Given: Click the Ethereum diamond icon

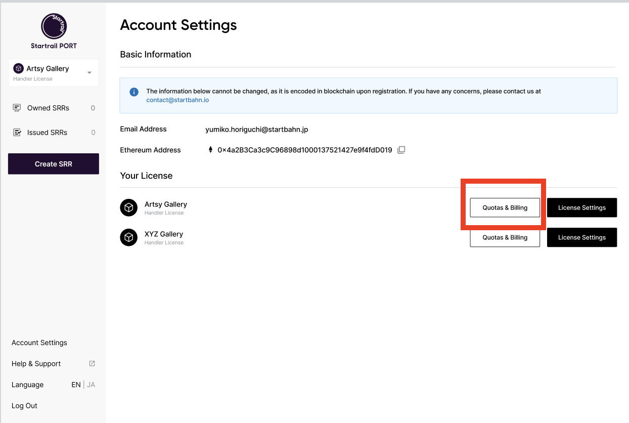Looking at the screenshot, I should [x=210, y=150].
